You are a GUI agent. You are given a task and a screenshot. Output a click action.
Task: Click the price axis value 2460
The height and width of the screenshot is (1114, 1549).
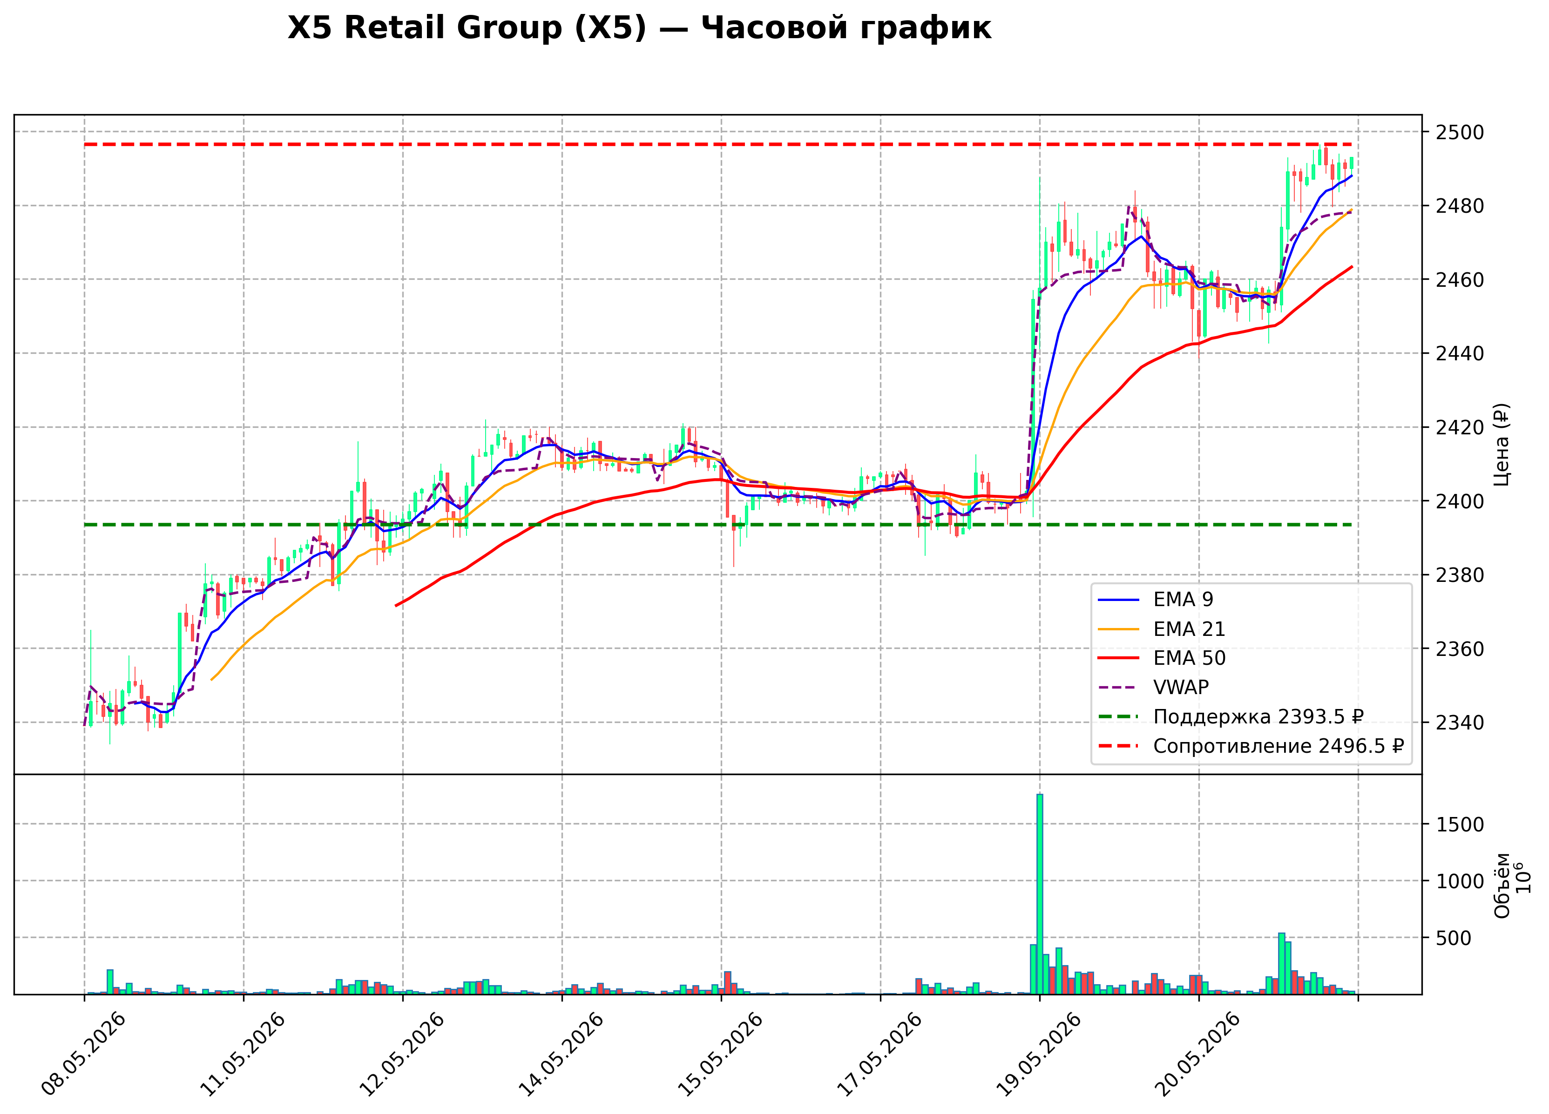point(1460,280)
